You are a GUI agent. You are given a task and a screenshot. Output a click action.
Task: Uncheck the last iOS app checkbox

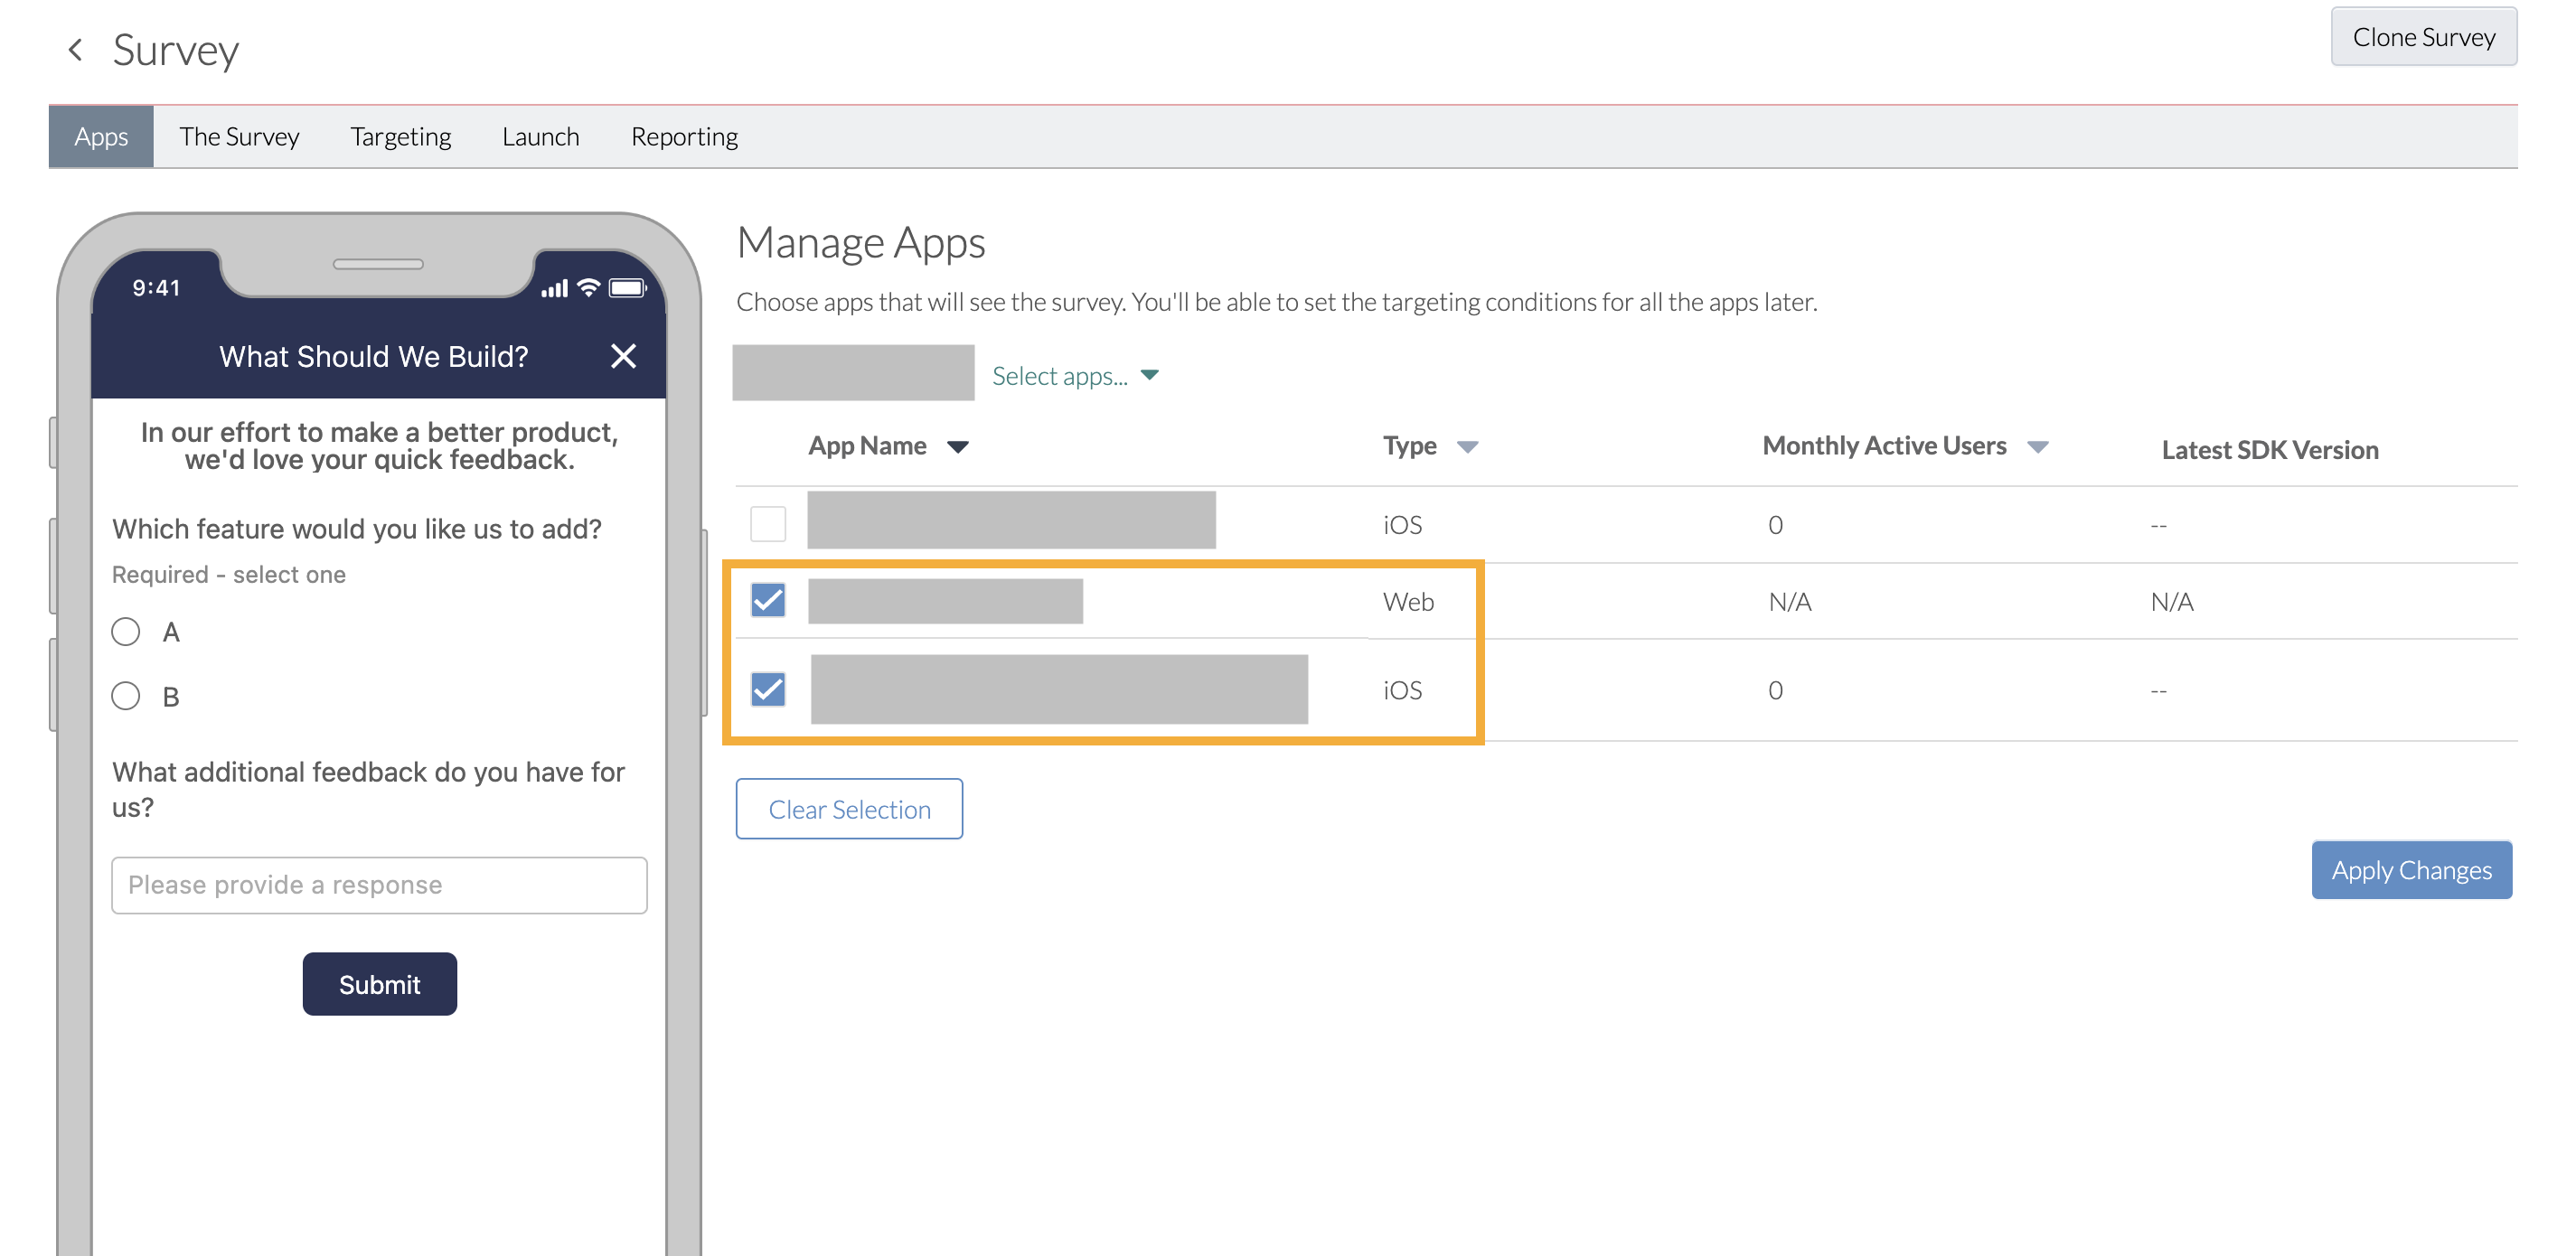tap(768, 690)
